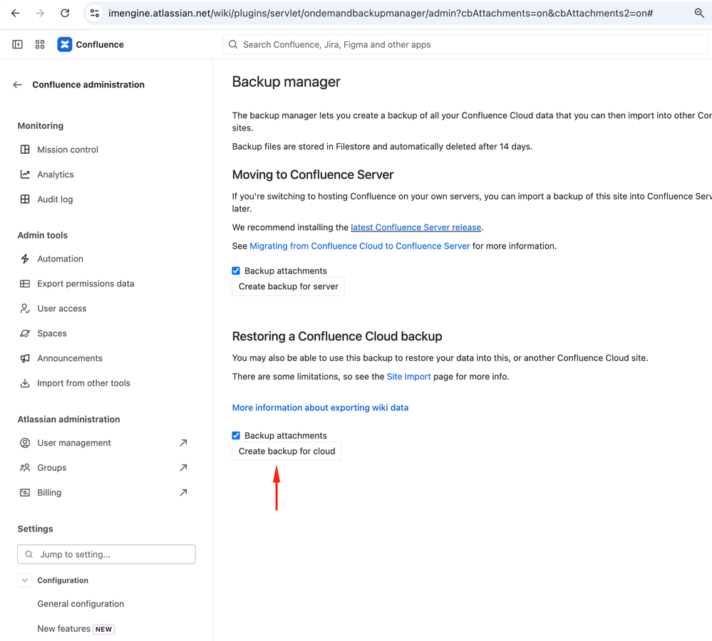The width and height of the screenshot is (712, 641).
Task: Collapse the Configuration settings section
Action: [24, 580]
